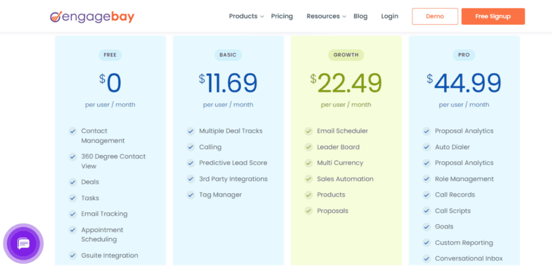Screen dimensions: 552x274
Task: Click Custom Reporting feature text
Action: (464, 243)
